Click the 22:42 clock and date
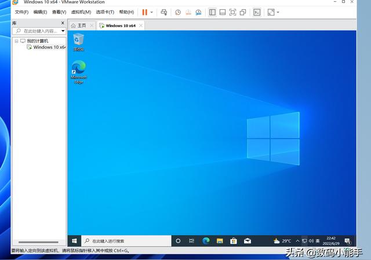Image resolution: width=371 pixels, height=260 pixels. point(331,241)
